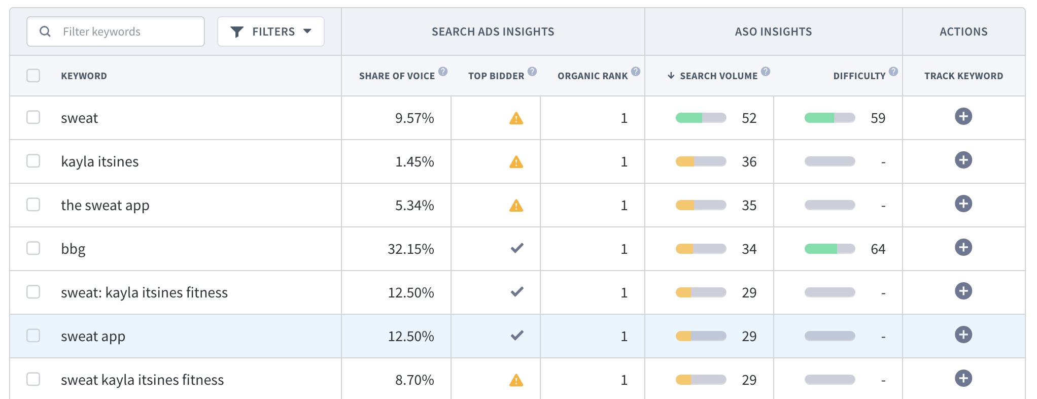Click the search magnifier icon in filter box
The height and width of the screenshot is (399, 1037).
[x=45, y=31]
